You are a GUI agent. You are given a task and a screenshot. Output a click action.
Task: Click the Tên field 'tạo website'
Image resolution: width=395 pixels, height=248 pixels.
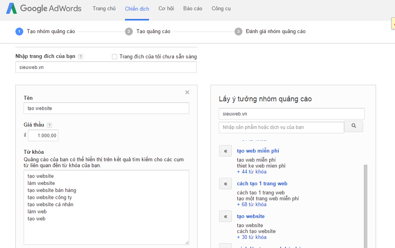[x=106, y=108]
